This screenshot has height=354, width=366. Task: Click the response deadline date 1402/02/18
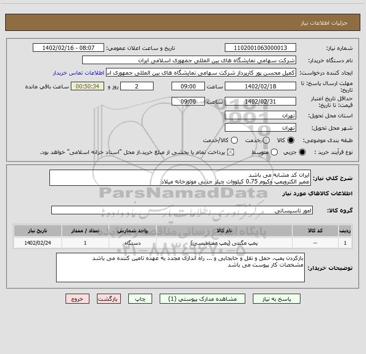pyautogui.click(x=260, y=86)
